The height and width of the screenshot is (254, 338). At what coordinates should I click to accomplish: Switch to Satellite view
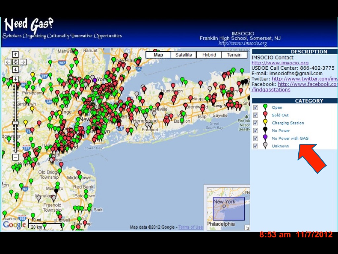click(x=184, y=55)
